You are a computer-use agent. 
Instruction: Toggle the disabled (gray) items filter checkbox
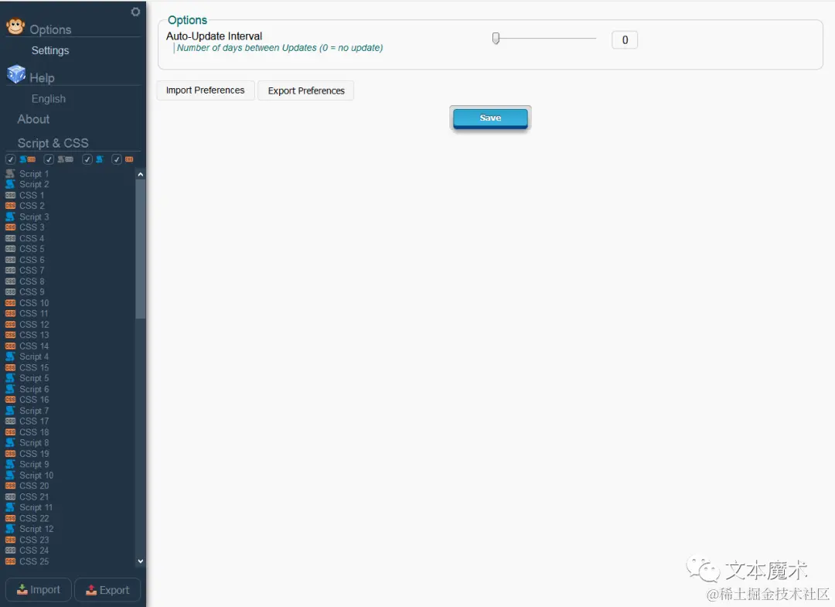(x=49, y=159)
